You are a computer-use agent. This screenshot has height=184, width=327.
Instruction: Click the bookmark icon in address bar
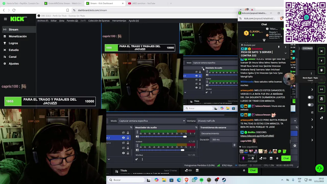pos(67,10)
